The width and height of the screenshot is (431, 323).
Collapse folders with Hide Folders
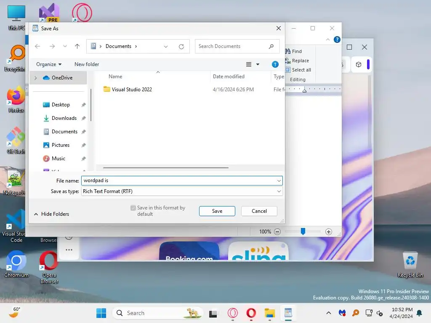(51, 214)
